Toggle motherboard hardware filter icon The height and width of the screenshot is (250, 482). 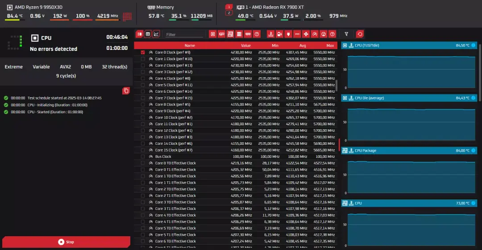pos(230,34)
